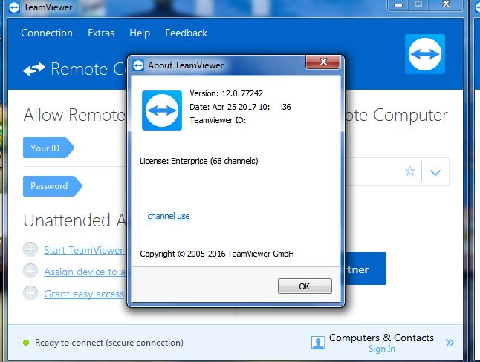The height and width of the screenshot is (362, 480).
Task: Click the TeamViewer title bar icon
Action: [x=14, y=7]
